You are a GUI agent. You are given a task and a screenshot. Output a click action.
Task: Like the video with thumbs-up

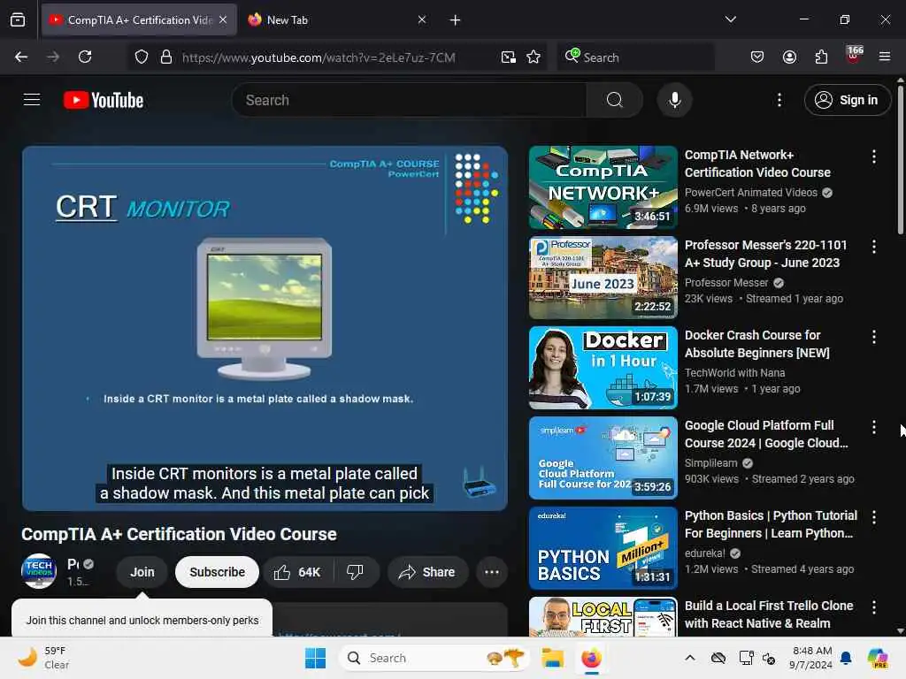click(x=297, y=572)
